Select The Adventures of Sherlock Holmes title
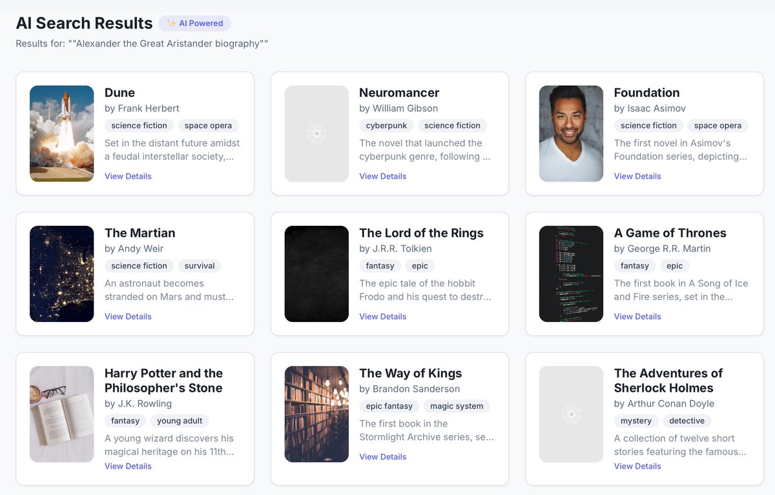 point(668,381)
